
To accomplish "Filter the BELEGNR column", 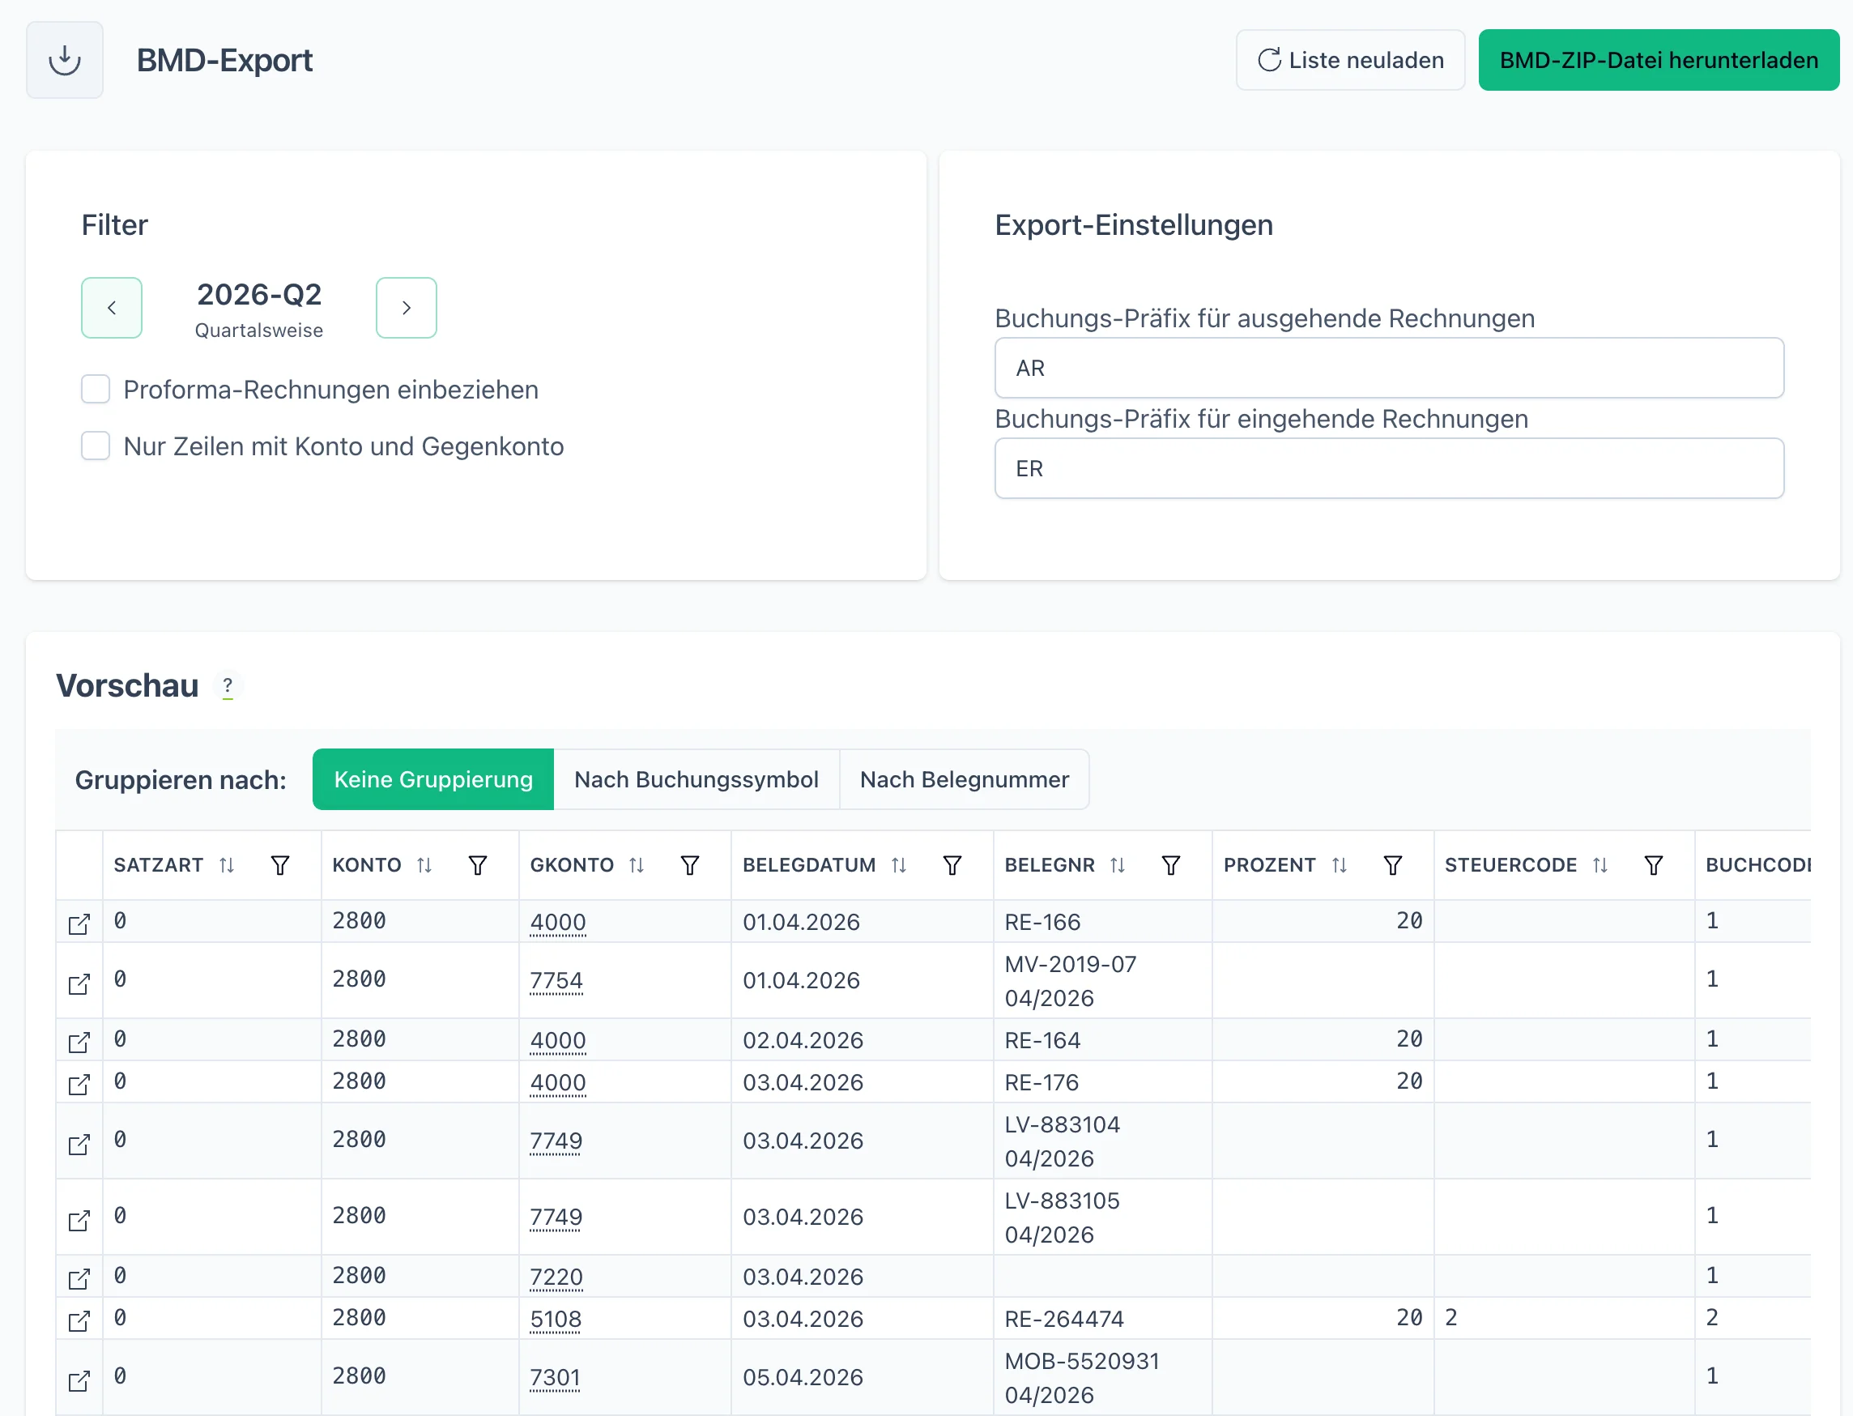I will coord(1170,865).
